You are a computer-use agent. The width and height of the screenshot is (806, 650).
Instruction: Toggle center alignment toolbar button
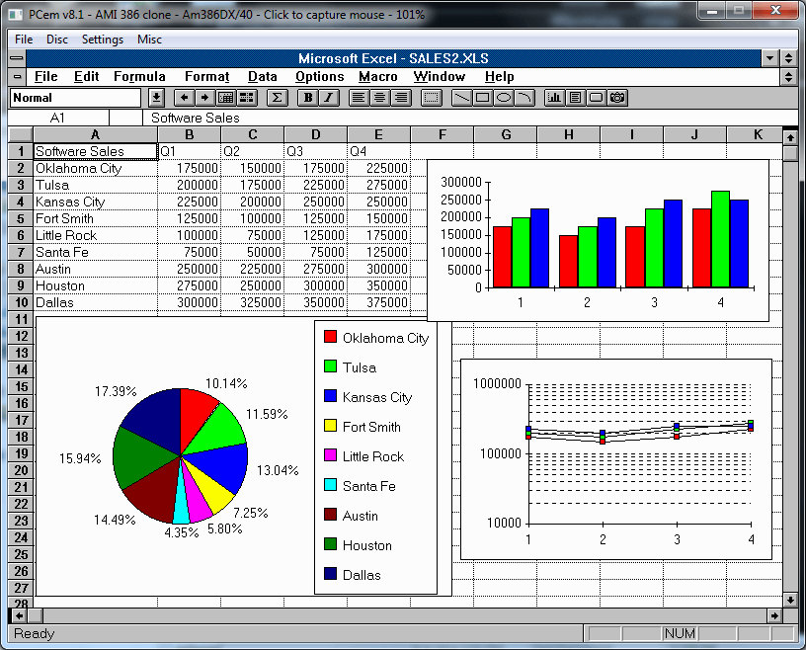tap(380, 98)
